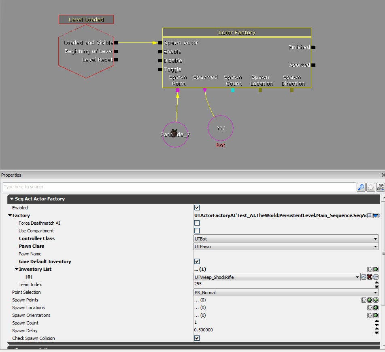Click the search magnifier icon in Properties
The image size is (385, 352).
coord(361,187)
